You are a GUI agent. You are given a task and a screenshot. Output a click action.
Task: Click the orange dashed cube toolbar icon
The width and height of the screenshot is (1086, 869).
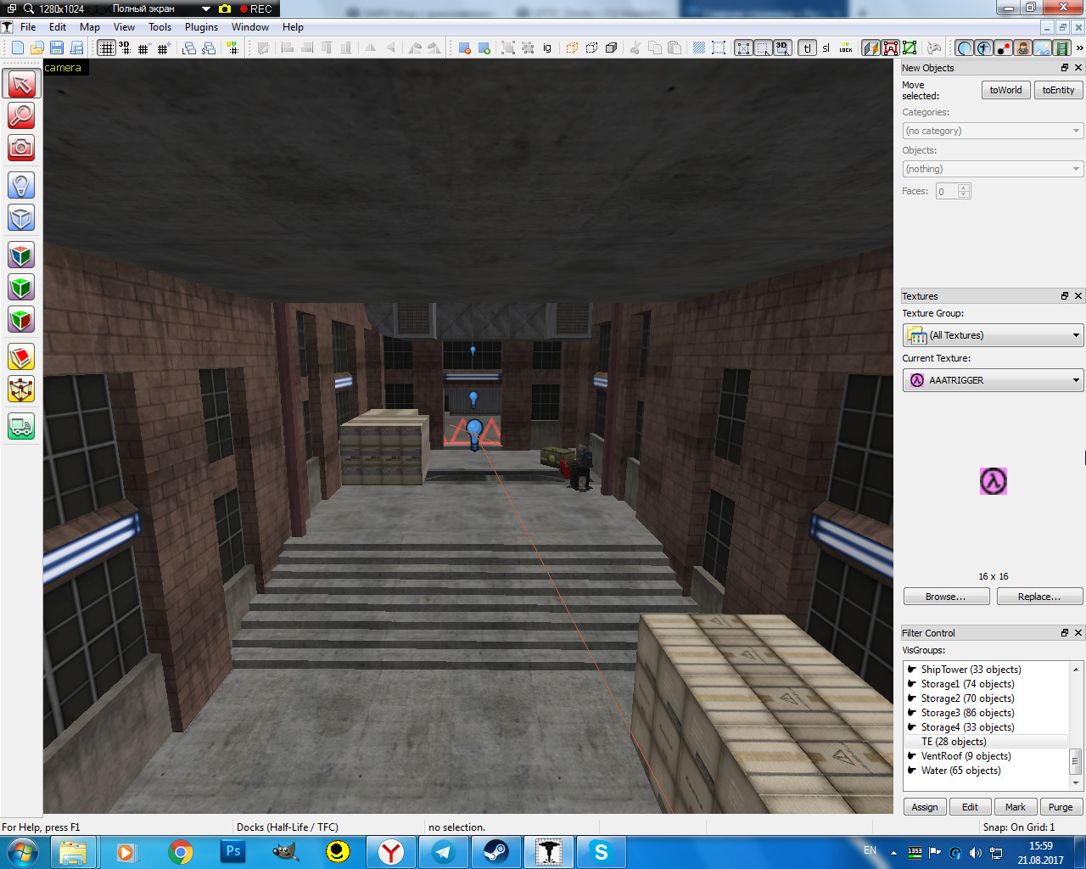coord(572,48)
